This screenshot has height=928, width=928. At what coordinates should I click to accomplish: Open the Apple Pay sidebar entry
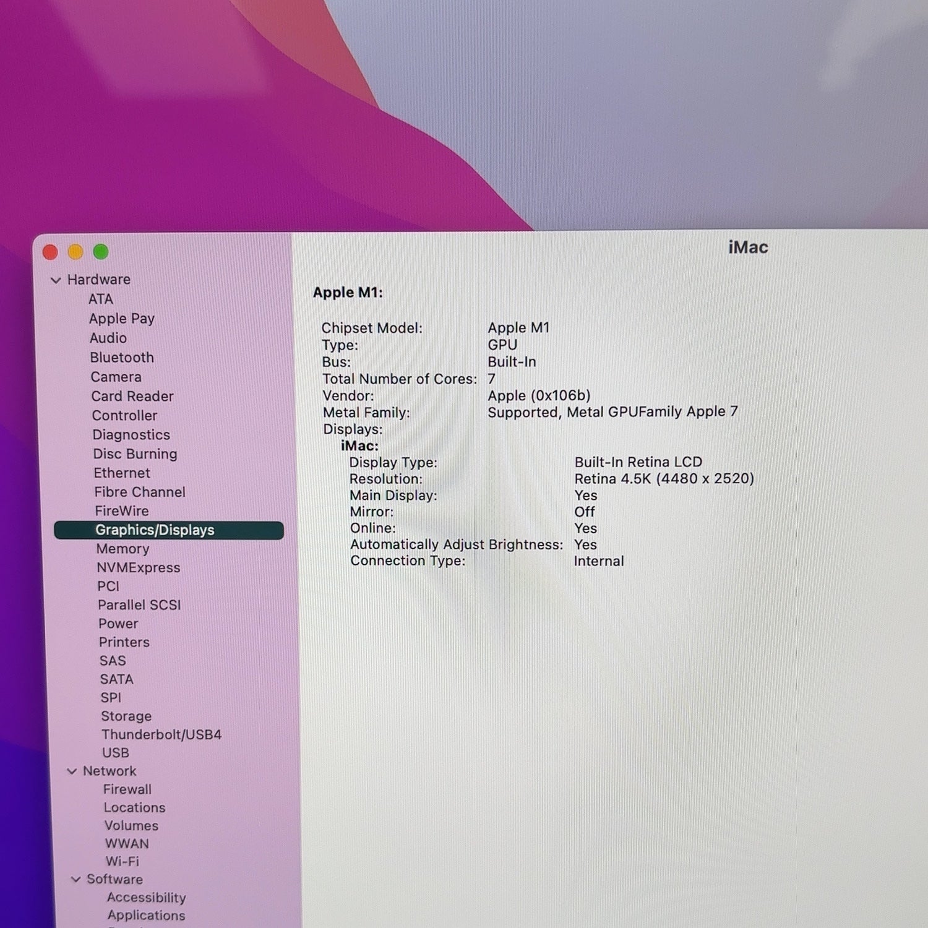pos(121,319)
